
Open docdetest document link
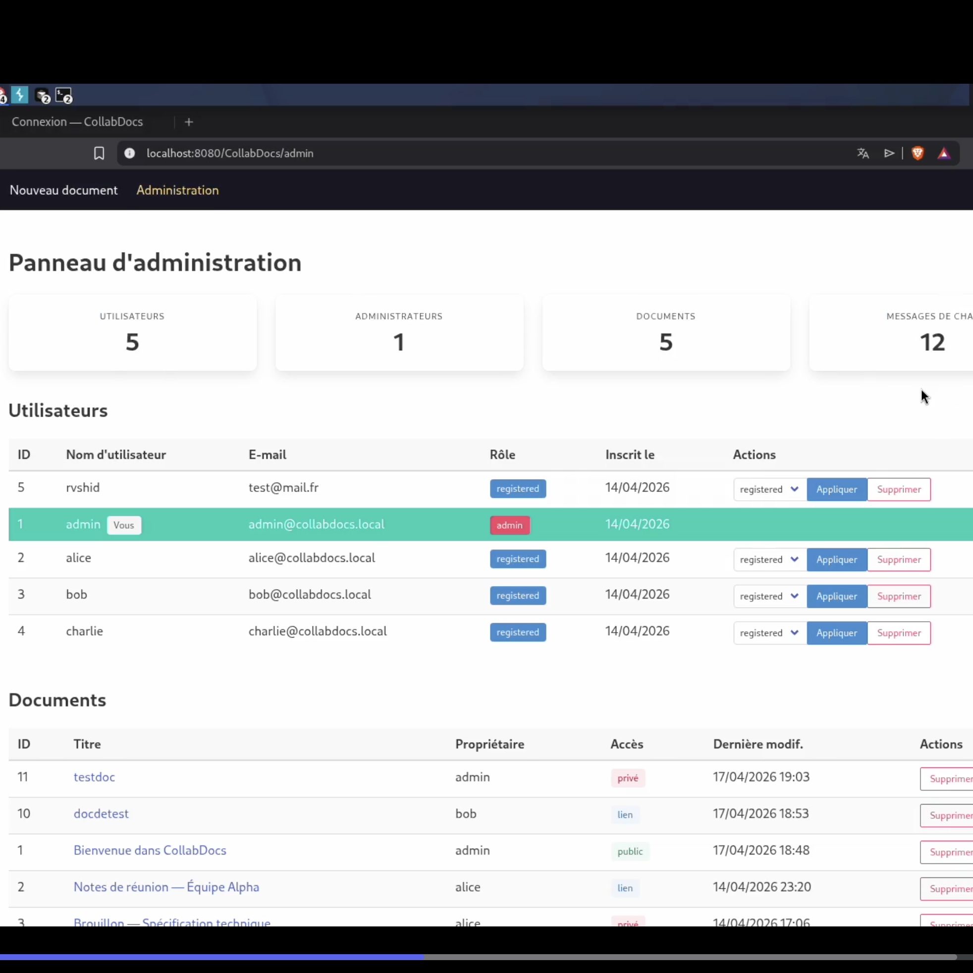[x=101, y=814]
